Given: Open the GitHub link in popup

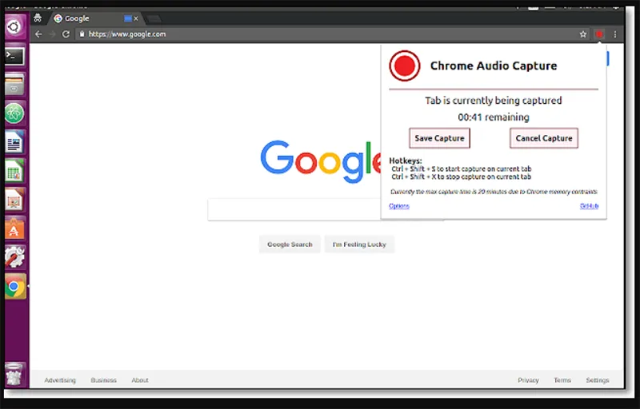Looking at the screenshot, I should 589,206.
